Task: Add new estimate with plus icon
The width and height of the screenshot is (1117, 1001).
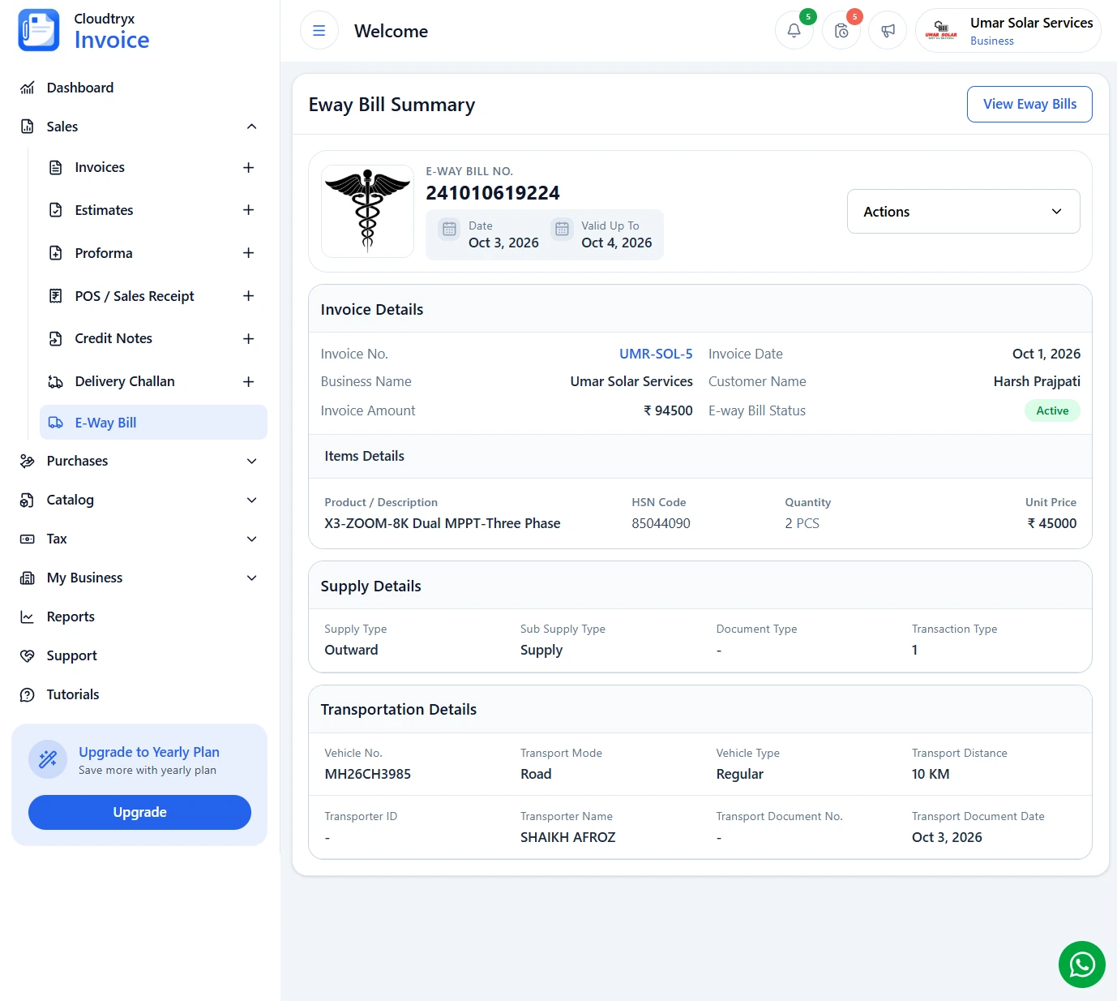Action: coord(248,210)
